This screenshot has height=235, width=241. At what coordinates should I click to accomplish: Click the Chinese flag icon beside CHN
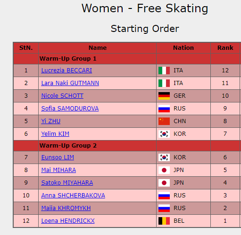164,121
